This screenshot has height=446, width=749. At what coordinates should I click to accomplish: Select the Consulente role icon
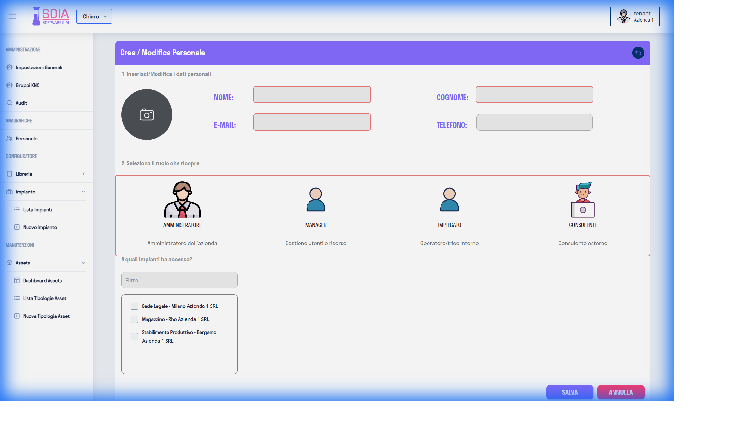tap(582, 200)
